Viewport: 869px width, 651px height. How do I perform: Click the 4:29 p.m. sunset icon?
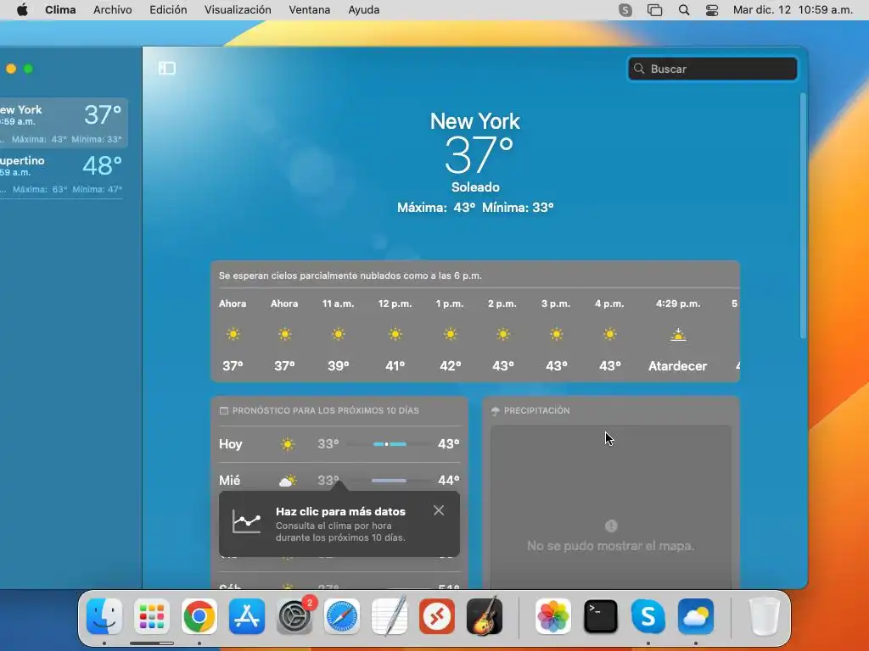pyautogui.click(x=678, y=334)
